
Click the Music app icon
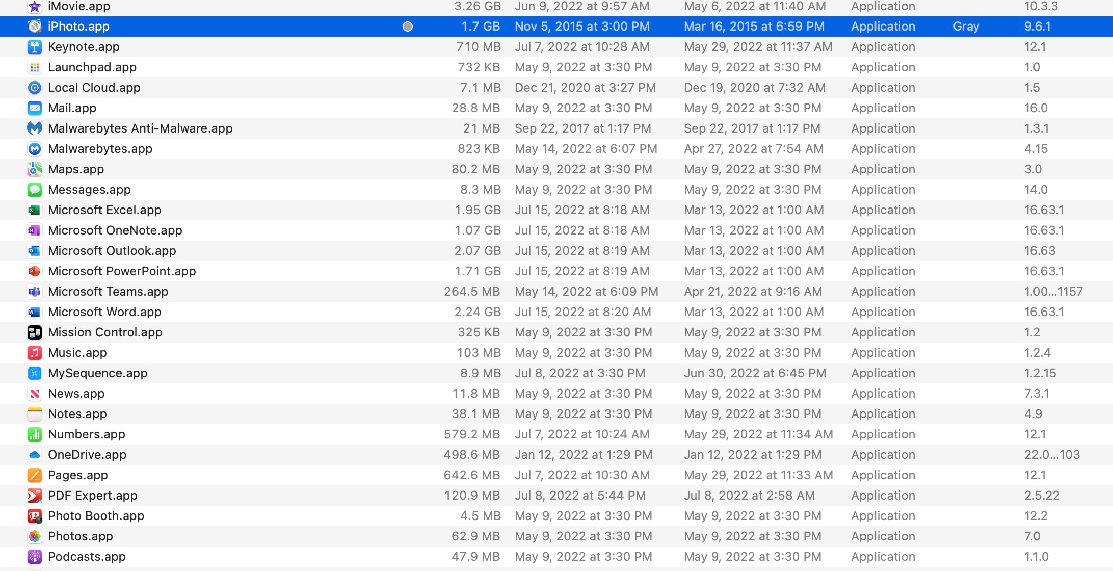34,353
